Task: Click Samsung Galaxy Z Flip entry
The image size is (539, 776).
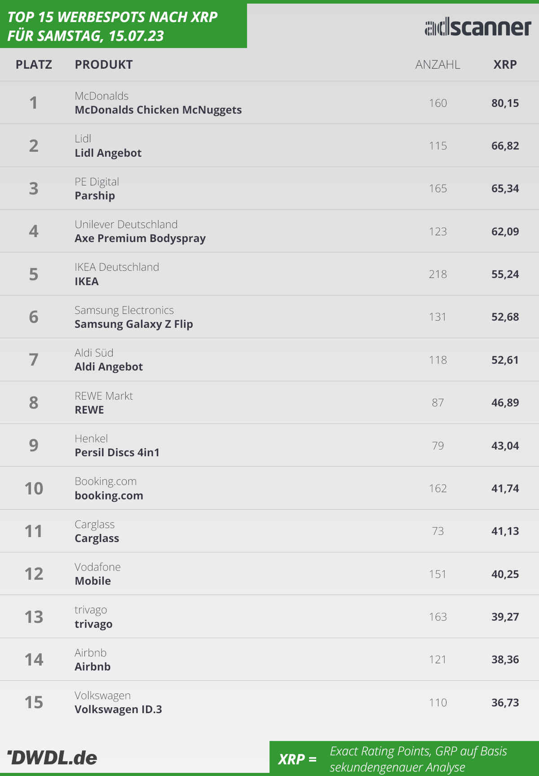Action: (x=134, y=324)
